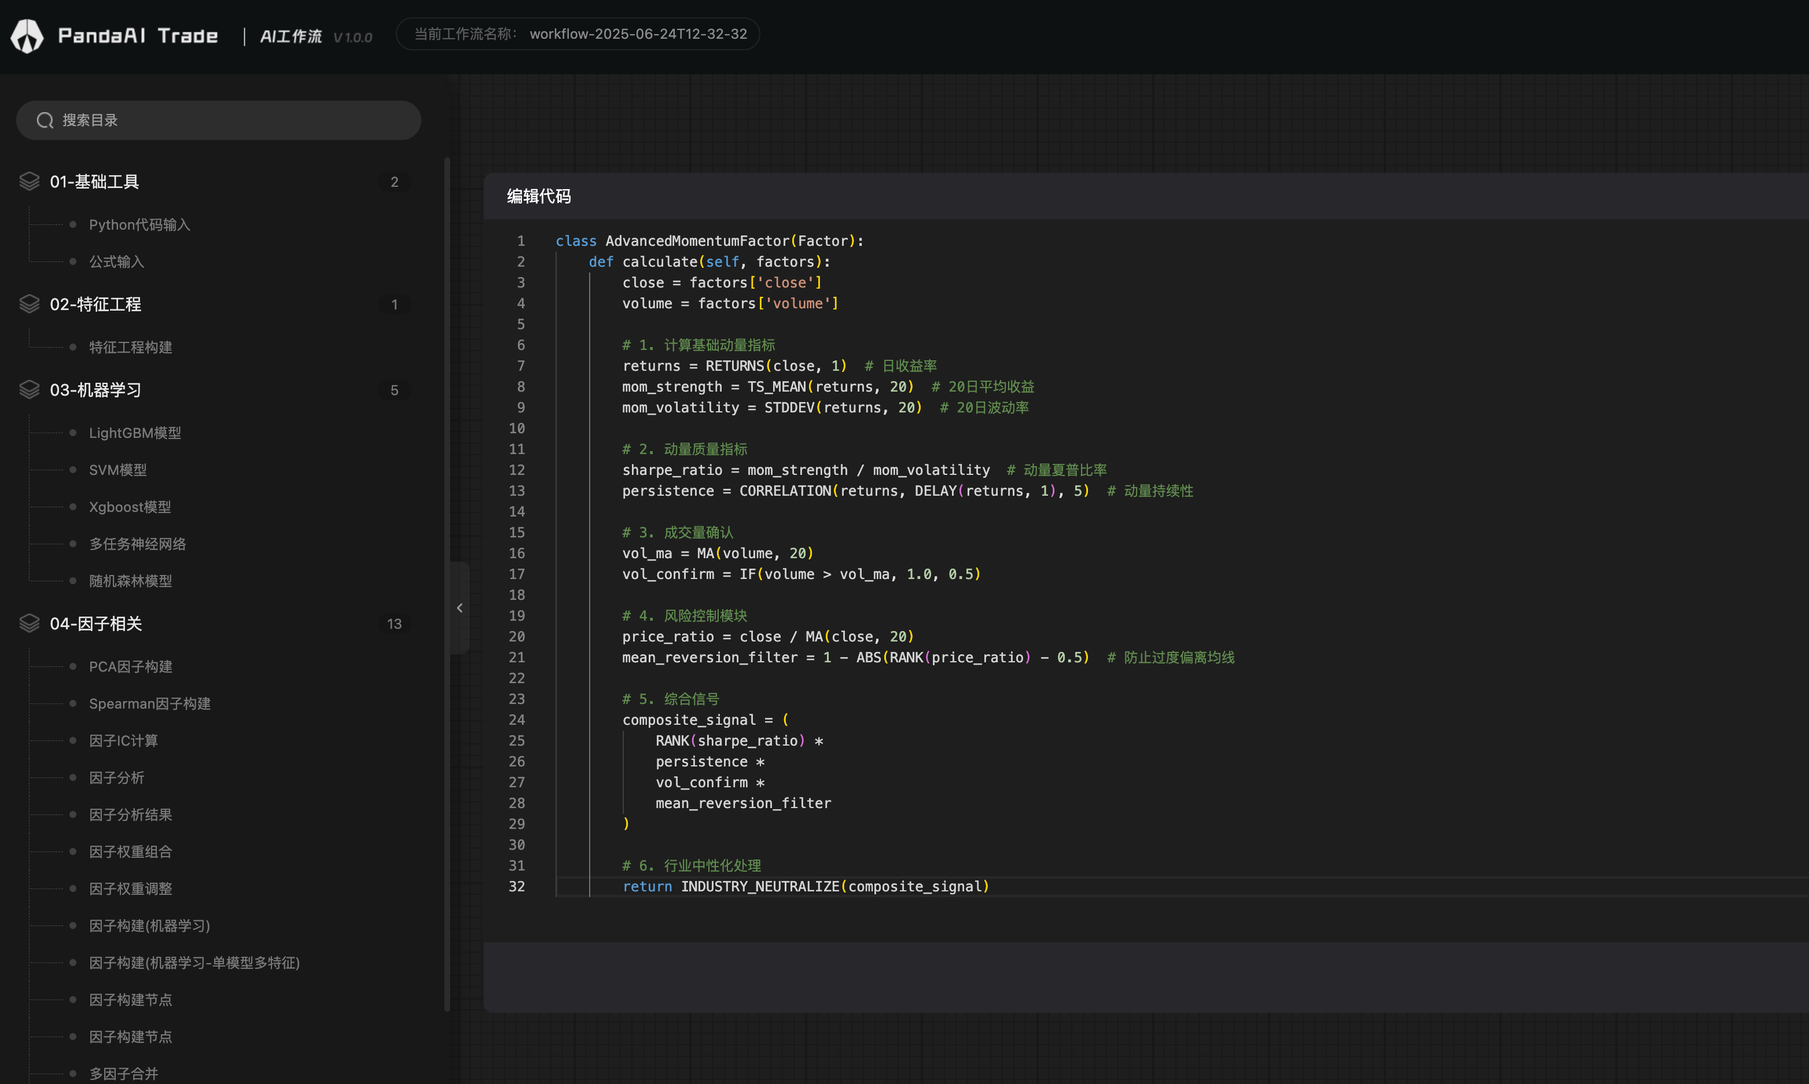Click line 20 price_ratio assignment
This screenshot has height=1084, width=1809.
[x=768, y=636]
